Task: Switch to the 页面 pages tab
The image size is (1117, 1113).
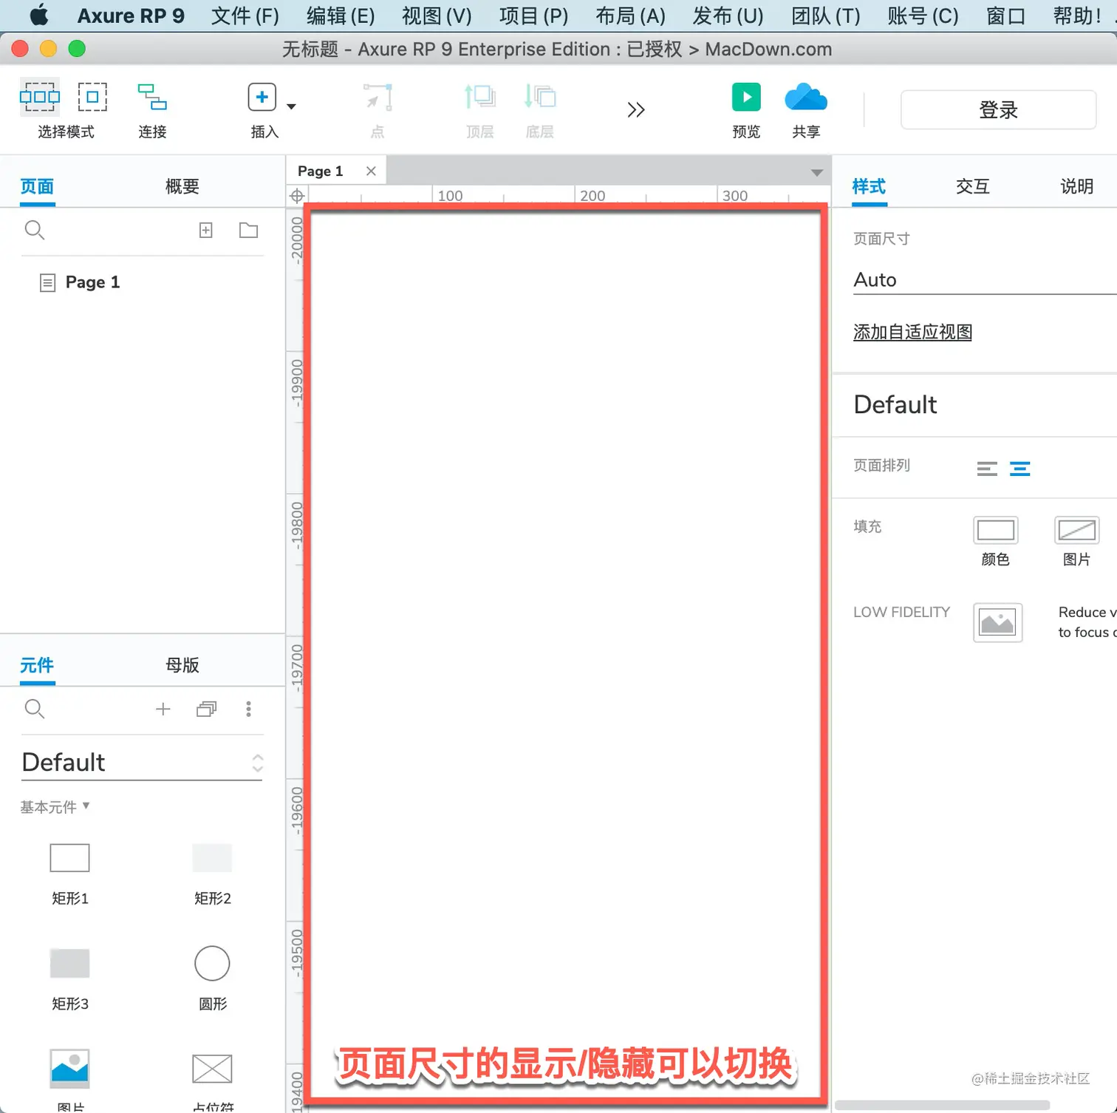Action: click(37, 186)
